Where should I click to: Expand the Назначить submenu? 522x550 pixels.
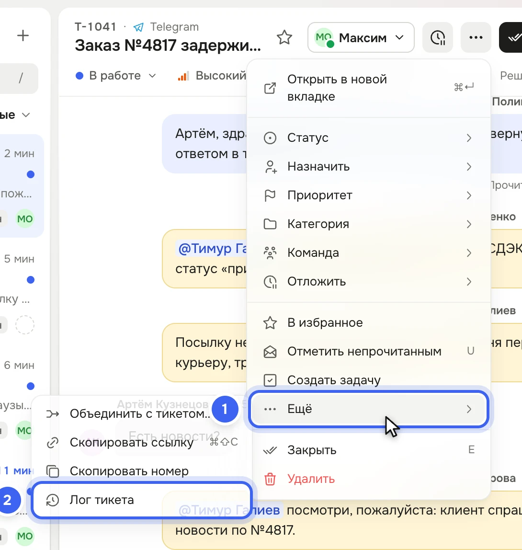coord(369,167)
